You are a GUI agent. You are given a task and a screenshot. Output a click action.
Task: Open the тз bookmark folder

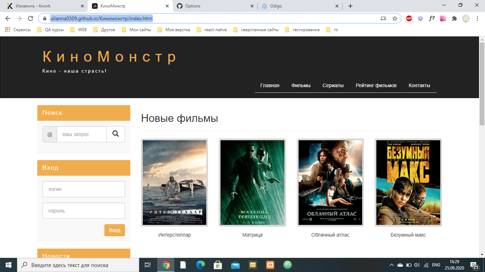tap(332, 30)
